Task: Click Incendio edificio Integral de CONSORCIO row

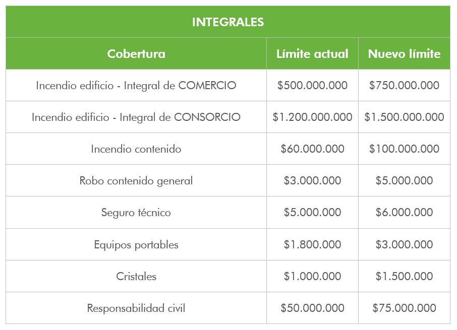Action: (228, 117)
